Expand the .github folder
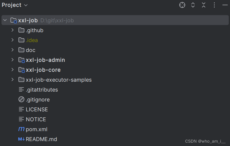230x146 pixels. (12, 30)
